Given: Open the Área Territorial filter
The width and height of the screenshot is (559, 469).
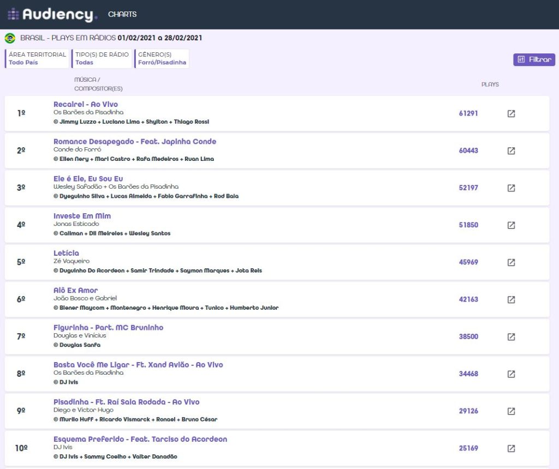Looking at the screenshot, I should click(x=37, y=58).
